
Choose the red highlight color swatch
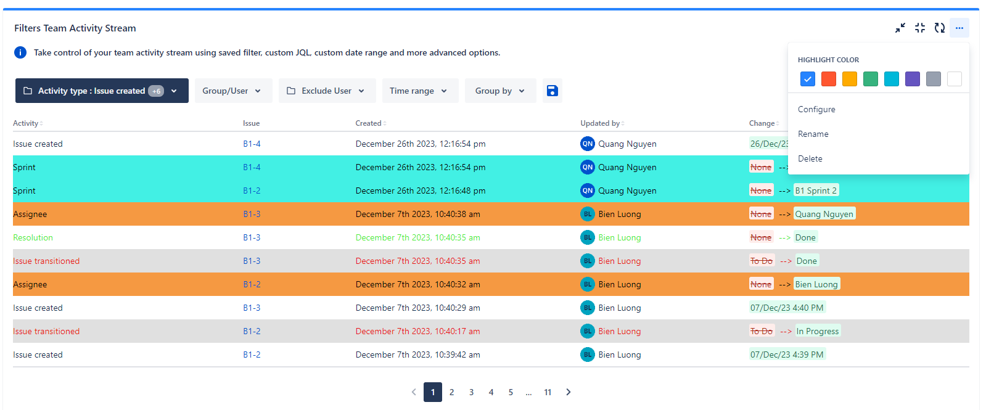pyautogui.click(x=829, y=79)
